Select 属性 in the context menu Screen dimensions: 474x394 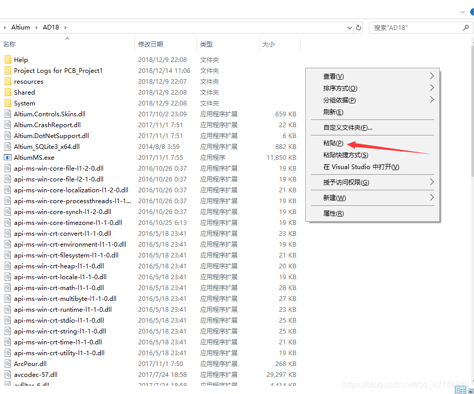[x=333, y=213]
